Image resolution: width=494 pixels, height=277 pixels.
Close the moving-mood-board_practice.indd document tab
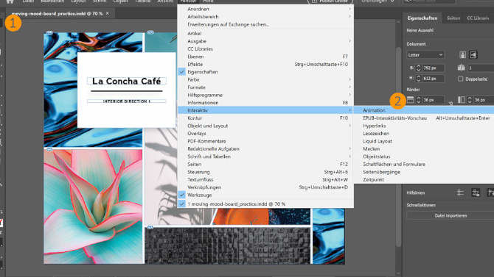coord(108,13)
